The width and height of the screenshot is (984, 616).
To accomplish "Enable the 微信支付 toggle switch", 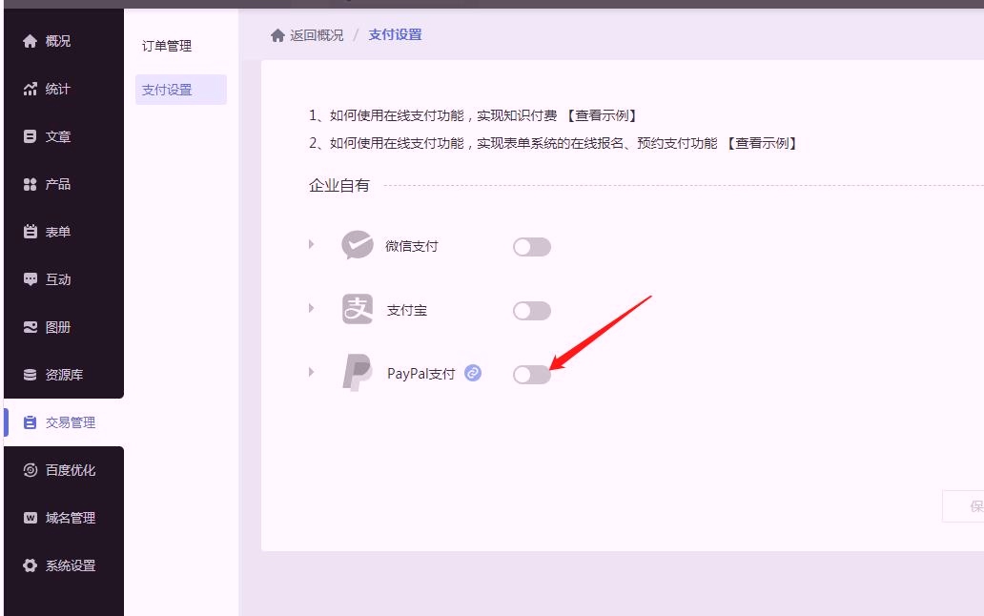I will tap(531, 247).
